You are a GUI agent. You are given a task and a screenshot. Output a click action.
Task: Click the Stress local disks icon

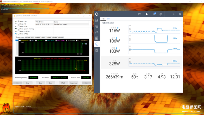(x=16, y=31)
